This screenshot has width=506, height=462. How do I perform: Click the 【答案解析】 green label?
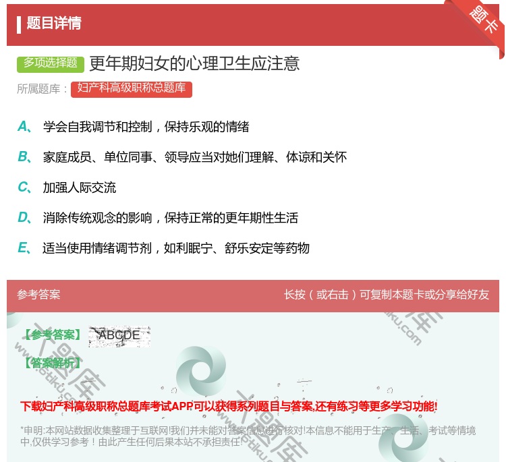pos(53,363)
